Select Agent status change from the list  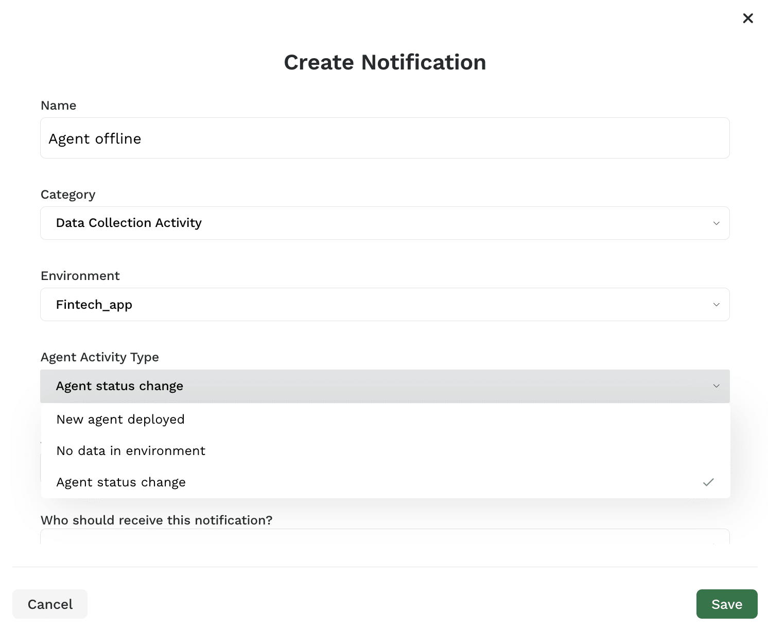(121, 482)
